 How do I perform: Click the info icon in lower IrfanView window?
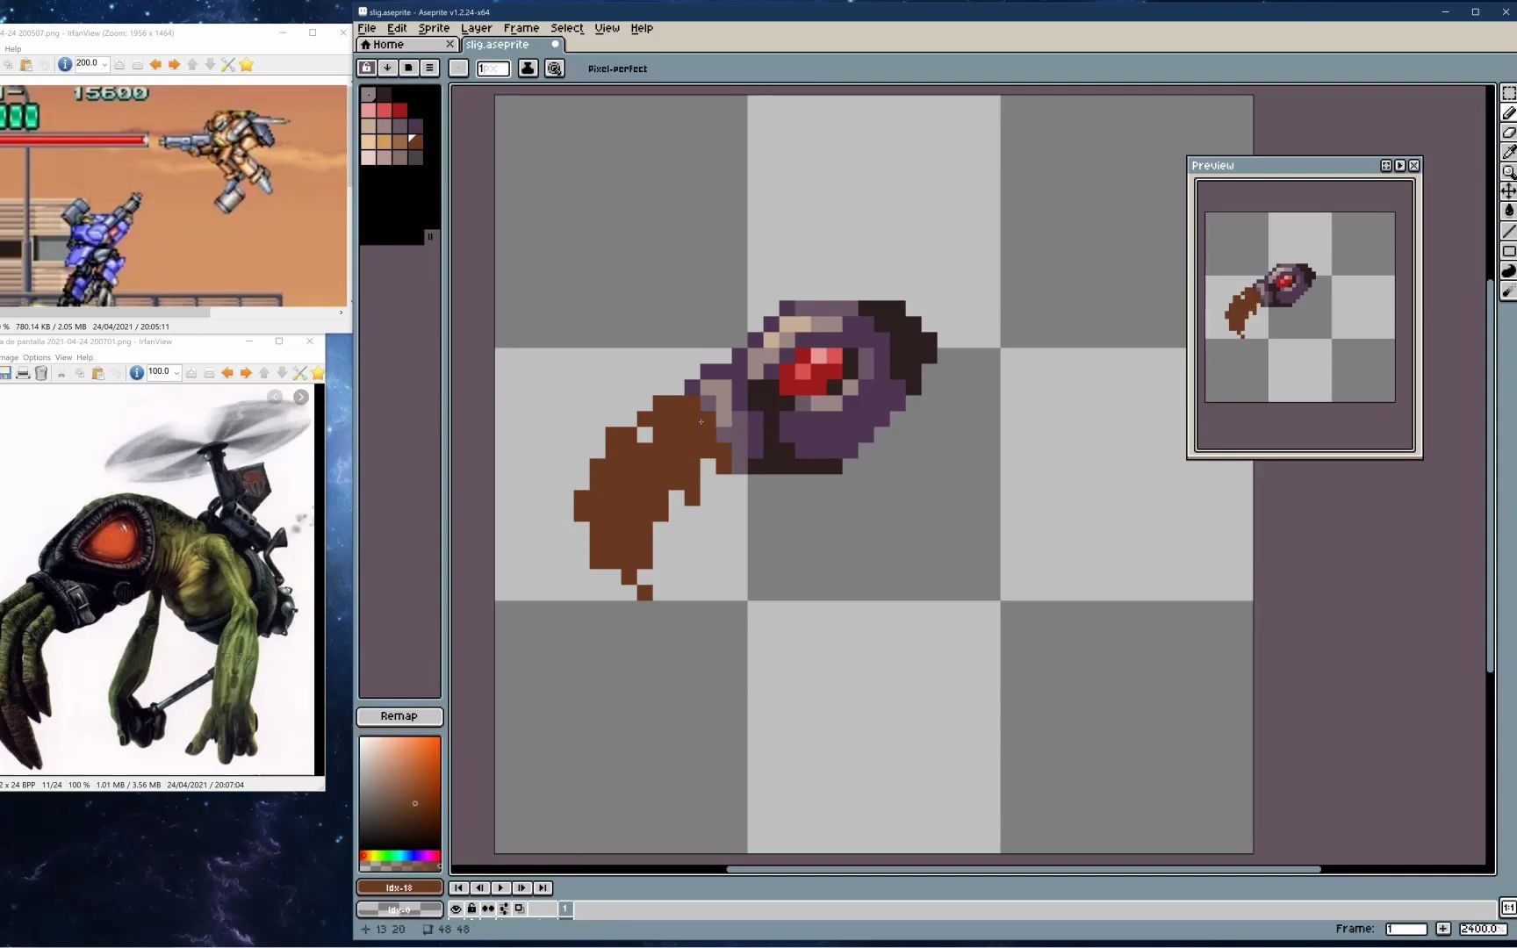(136, 373)
